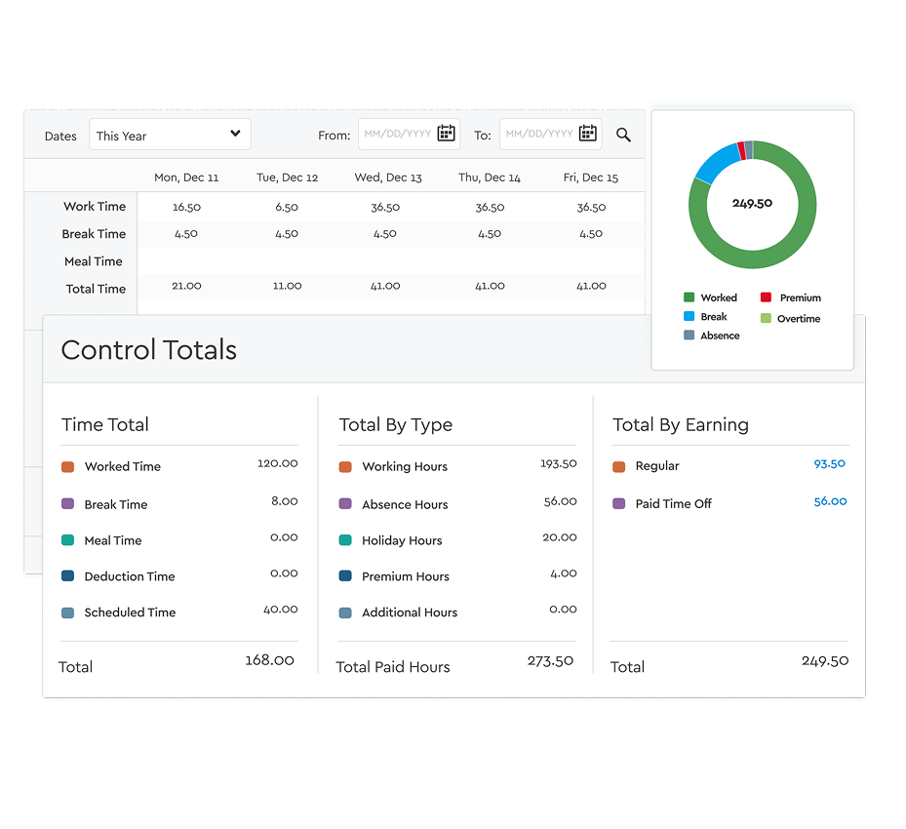Select the Mon, Dec 11 column header
Viewport: 906px width, 829px height.
tap(186, 178)
